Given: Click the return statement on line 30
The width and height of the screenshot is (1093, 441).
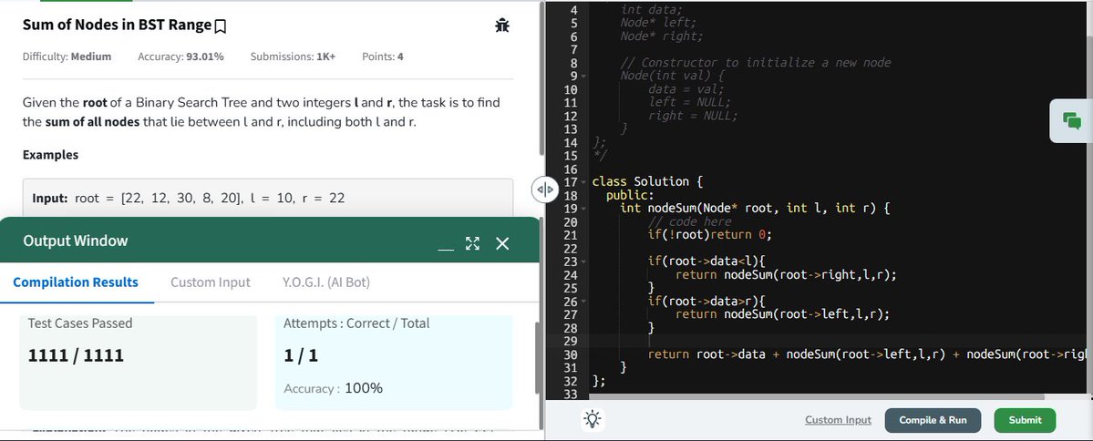Looking at the screenshot, I should (866, 354).
